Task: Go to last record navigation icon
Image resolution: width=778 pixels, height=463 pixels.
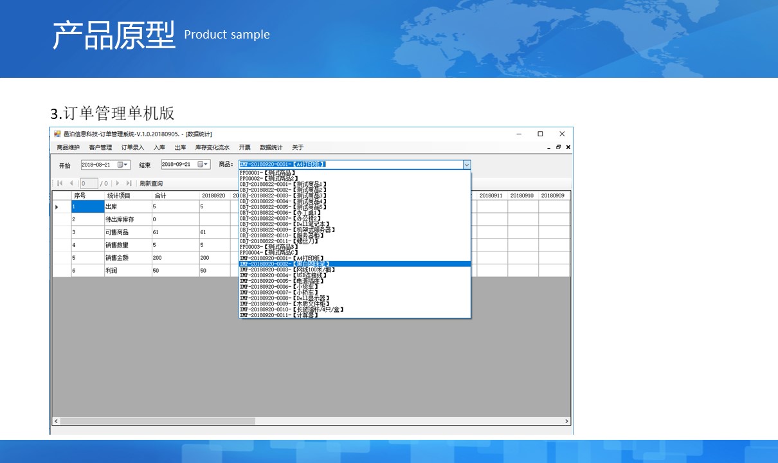Action: pos(129,183)
